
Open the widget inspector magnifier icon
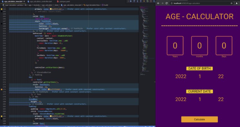[x=154, y=1]
